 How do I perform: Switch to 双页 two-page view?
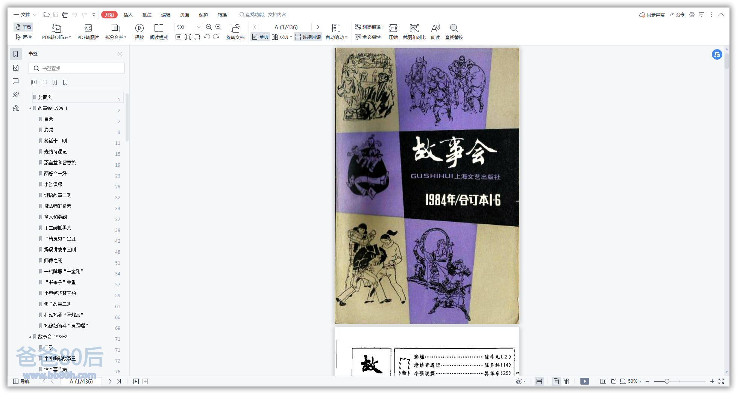281,37
